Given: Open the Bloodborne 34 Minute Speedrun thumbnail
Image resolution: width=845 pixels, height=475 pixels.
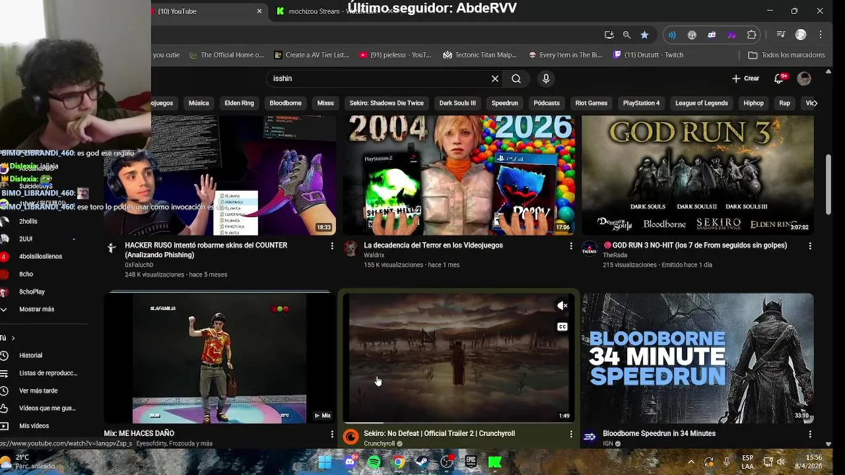Looking at the screenshot, I should [698, 358].
